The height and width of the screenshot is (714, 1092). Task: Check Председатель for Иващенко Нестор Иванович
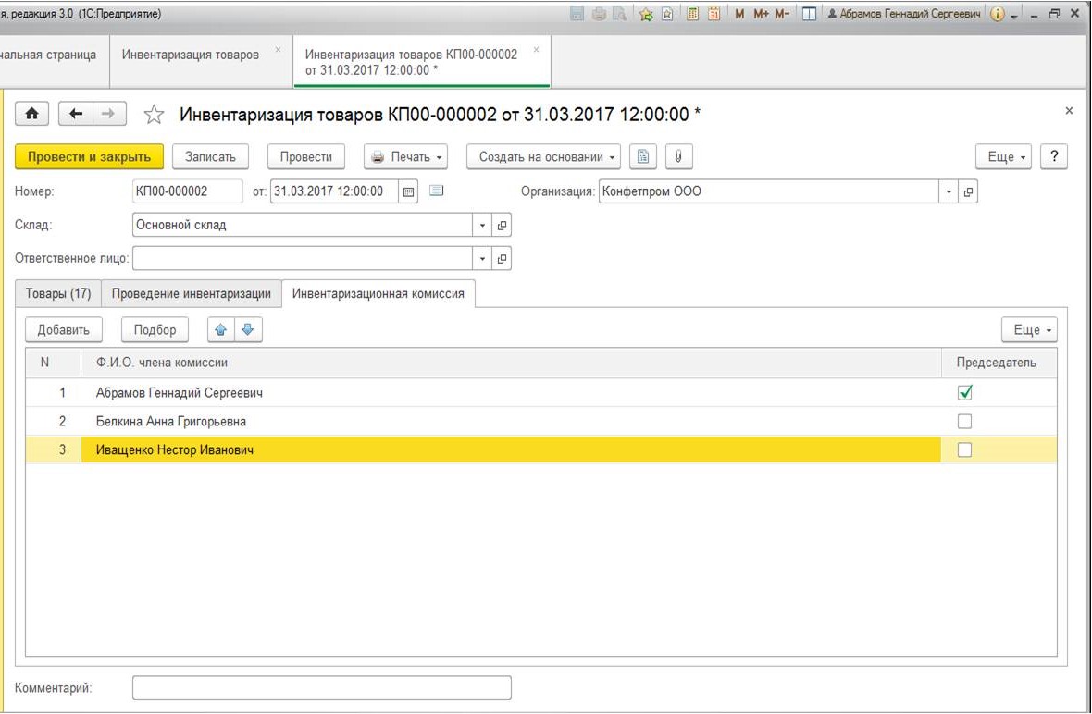tap(964, 449)
